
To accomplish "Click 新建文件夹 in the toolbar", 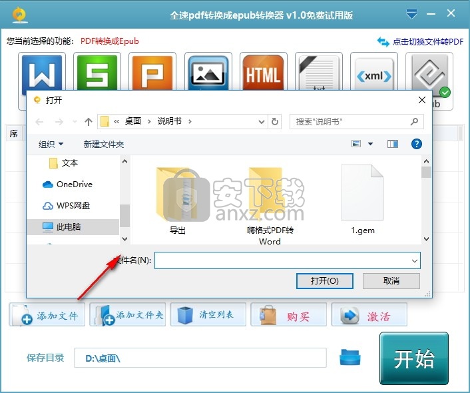I will 103,145.
